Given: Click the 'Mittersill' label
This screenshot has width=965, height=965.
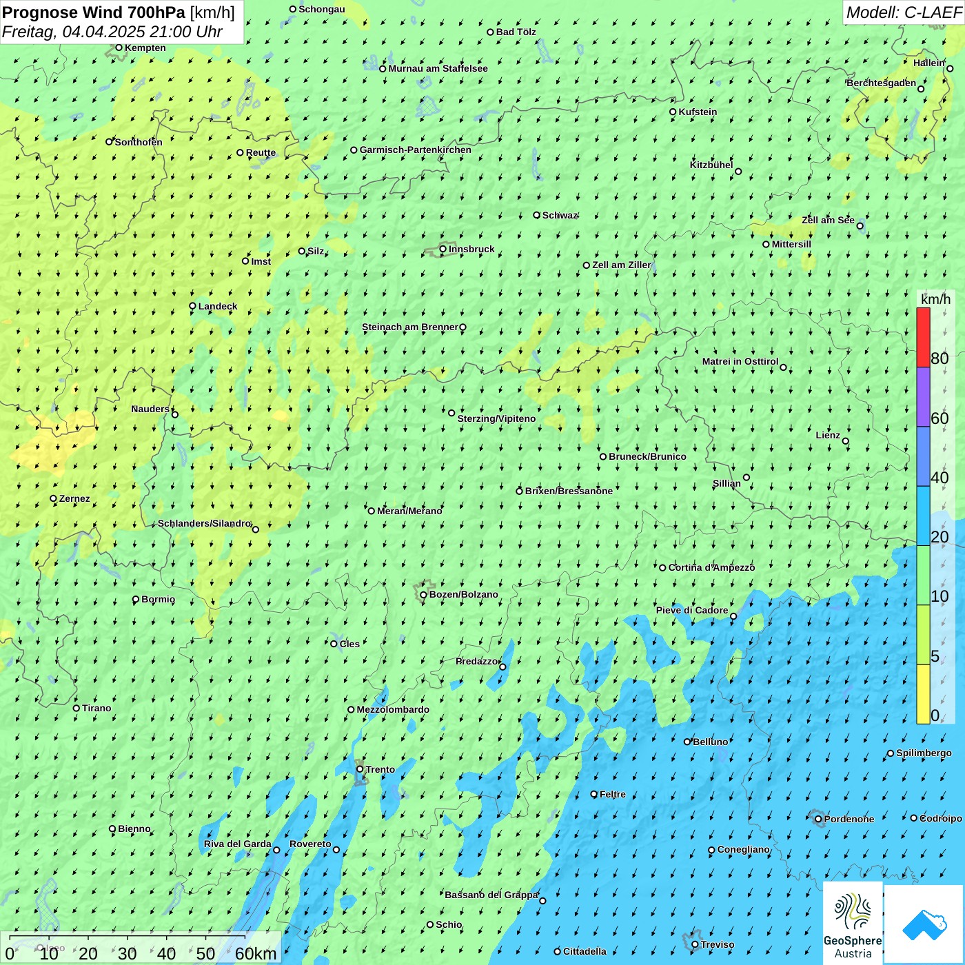Looking at the screenshot, I should 791,244.
